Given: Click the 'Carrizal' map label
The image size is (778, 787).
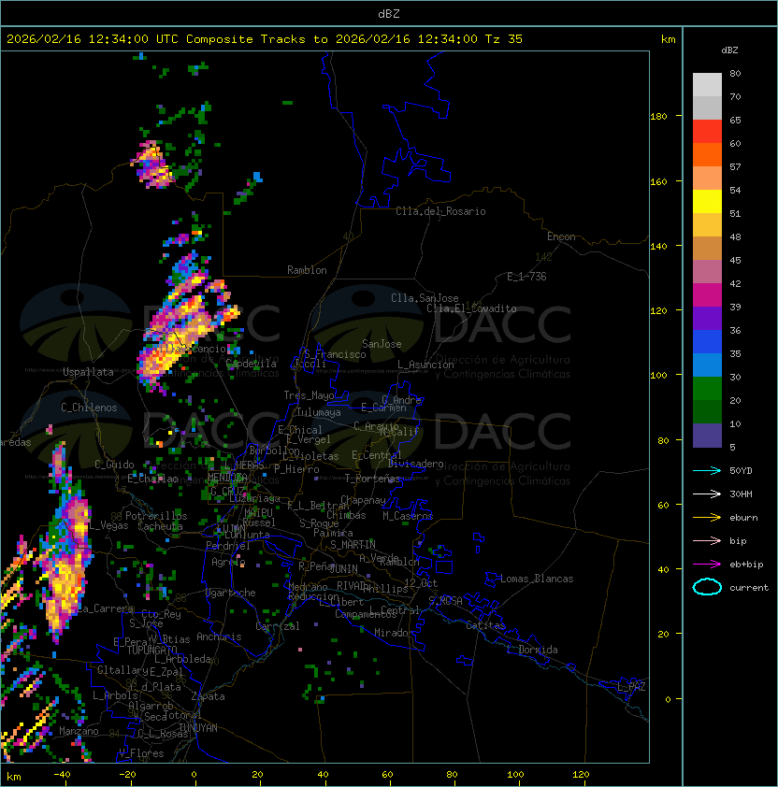Looking at the screenshot, I should (x=278, y=626).
